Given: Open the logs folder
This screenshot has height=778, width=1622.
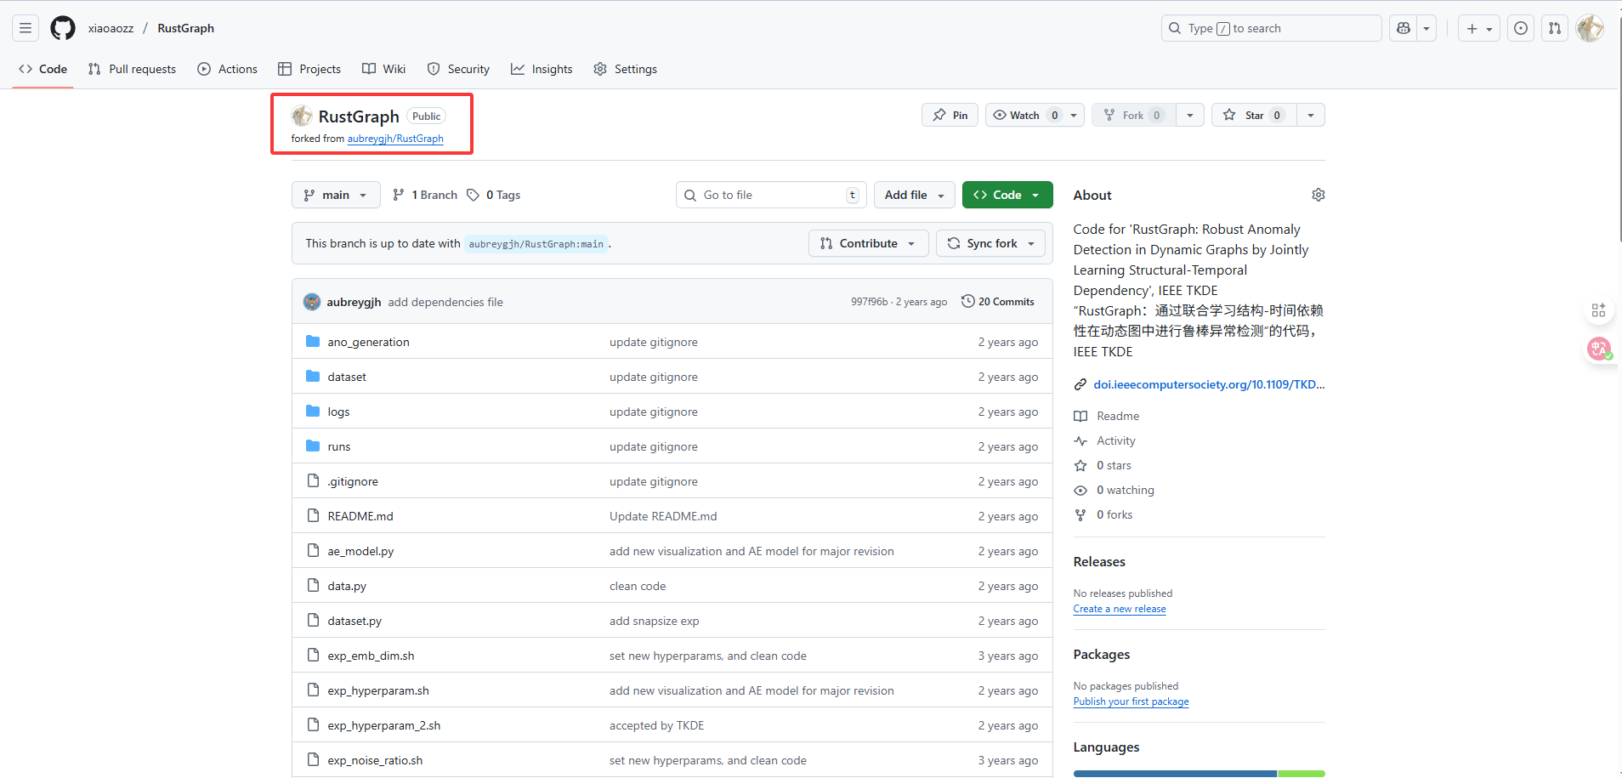Looking at the screenshot, I should pyautogui.click(x=338, y=412).
